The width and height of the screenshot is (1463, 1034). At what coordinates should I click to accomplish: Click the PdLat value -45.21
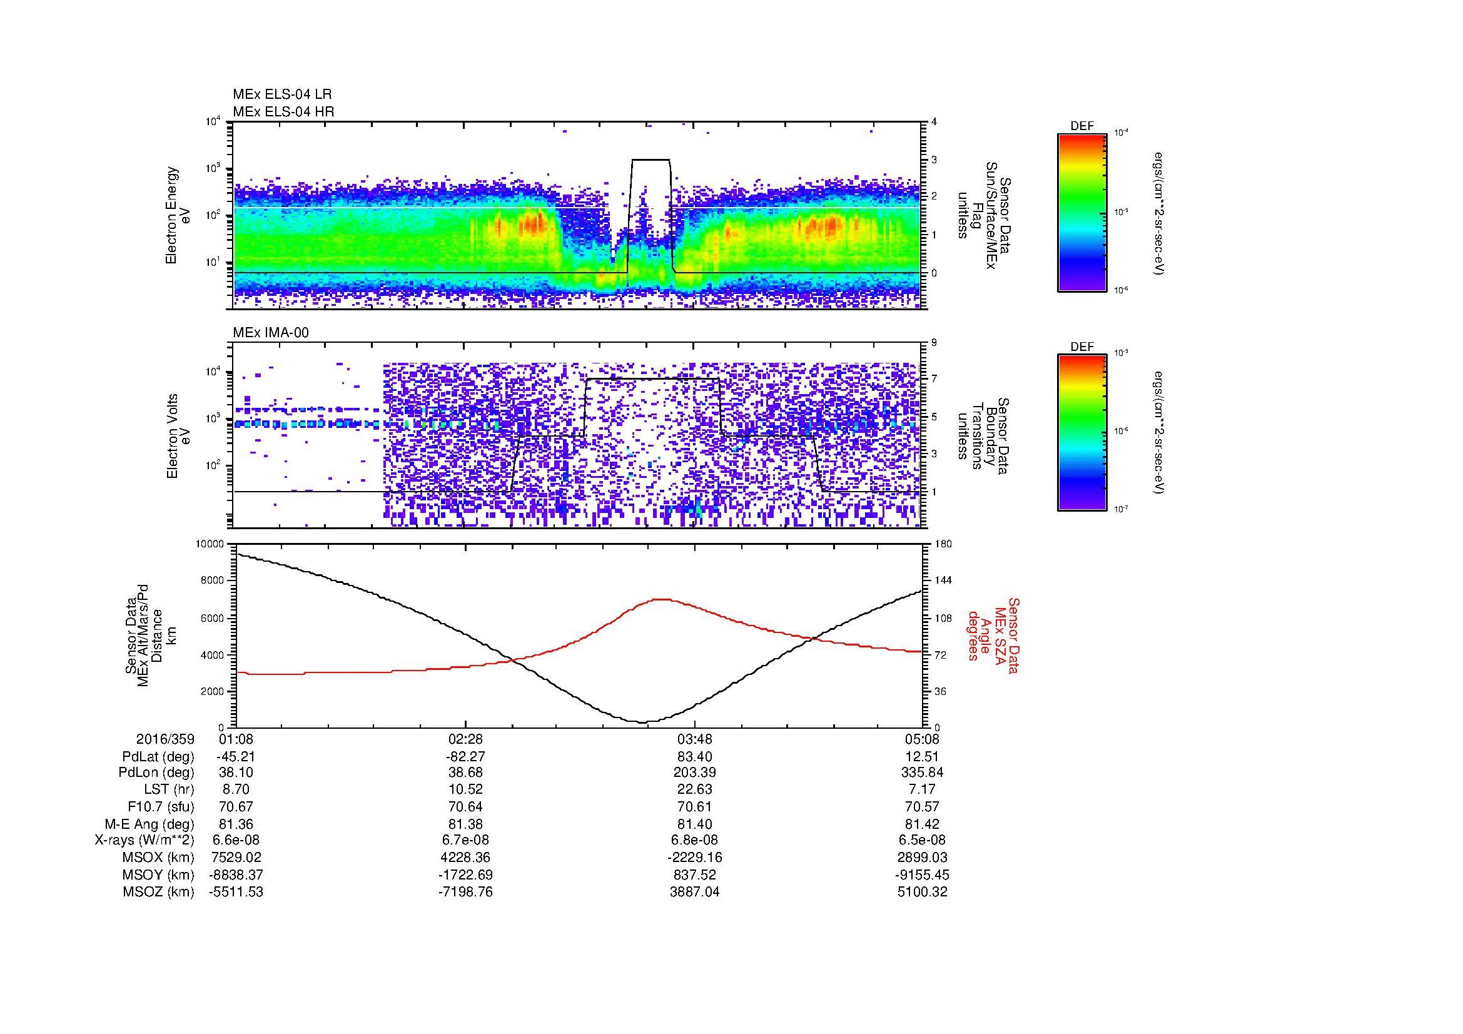(236, 757)
